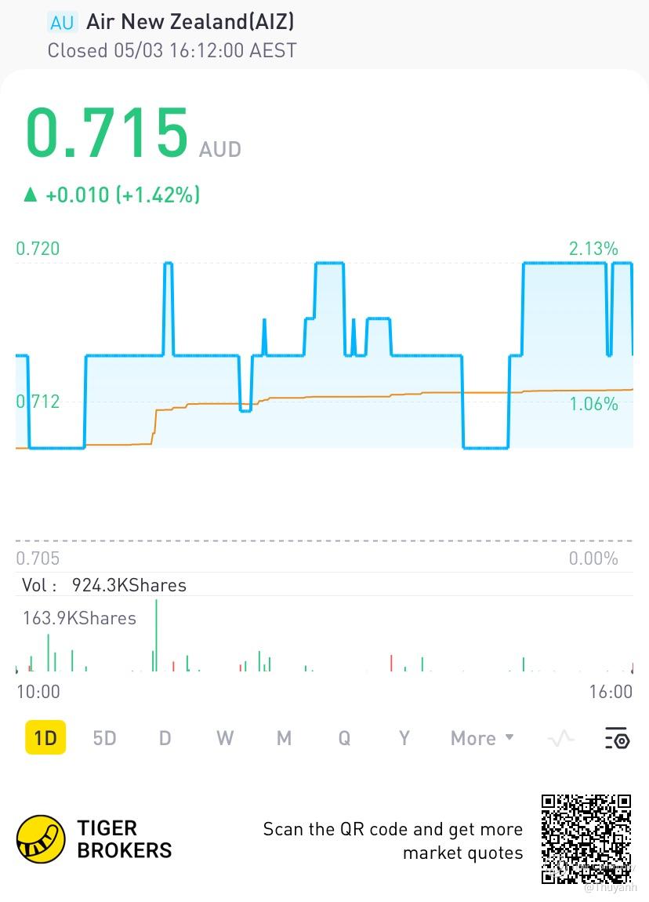The height and width of the screenshot is (902, 649).
Task: Select the 1D timeframe tab
Action: (45, 738)
